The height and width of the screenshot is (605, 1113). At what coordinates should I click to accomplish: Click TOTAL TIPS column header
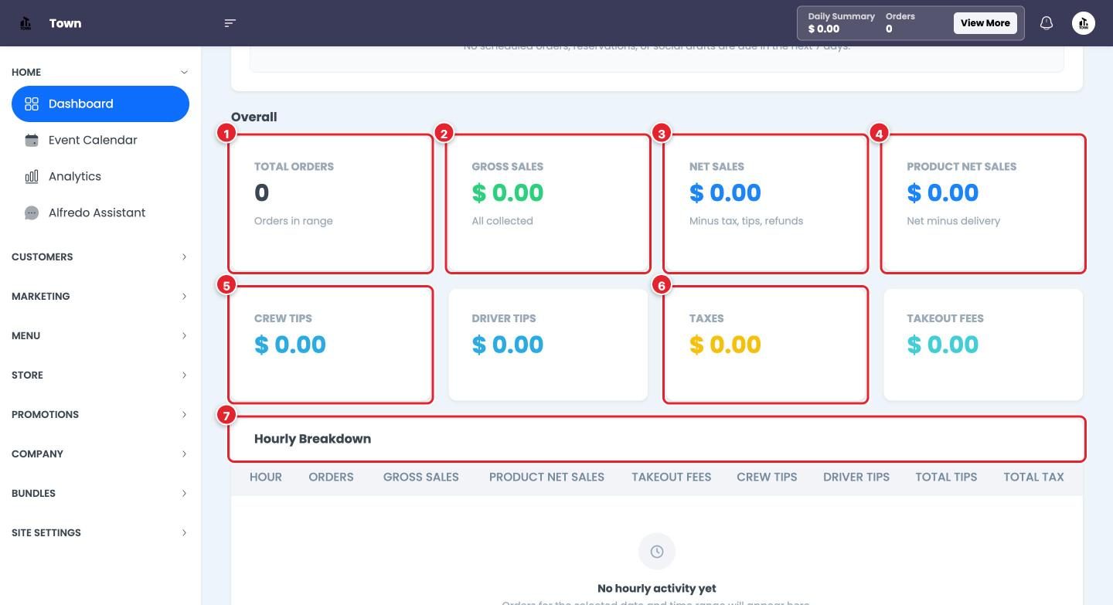(946, 477)
